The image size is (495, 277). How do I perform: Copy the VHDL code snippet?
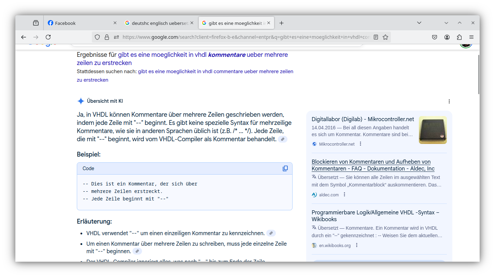[x=285, y=168]
